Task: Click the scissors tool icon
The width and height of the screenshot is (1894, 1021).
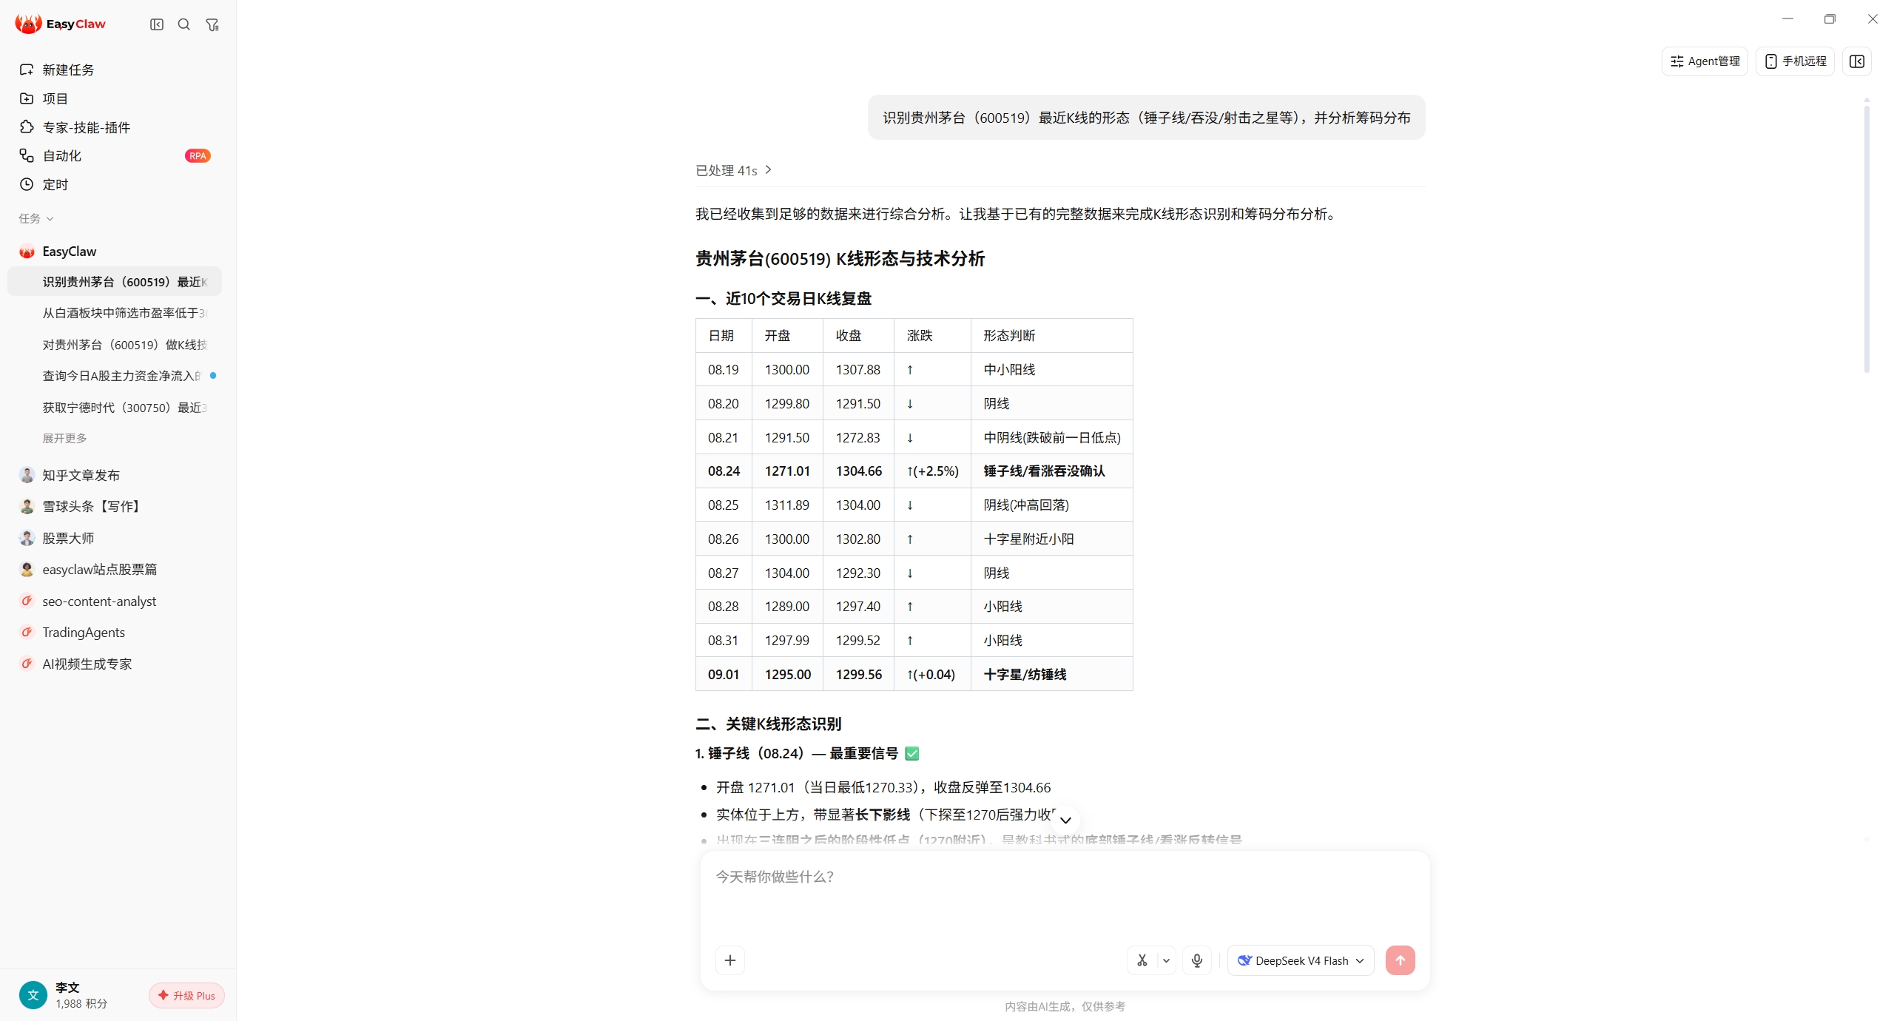Action: coord(1142,960)
